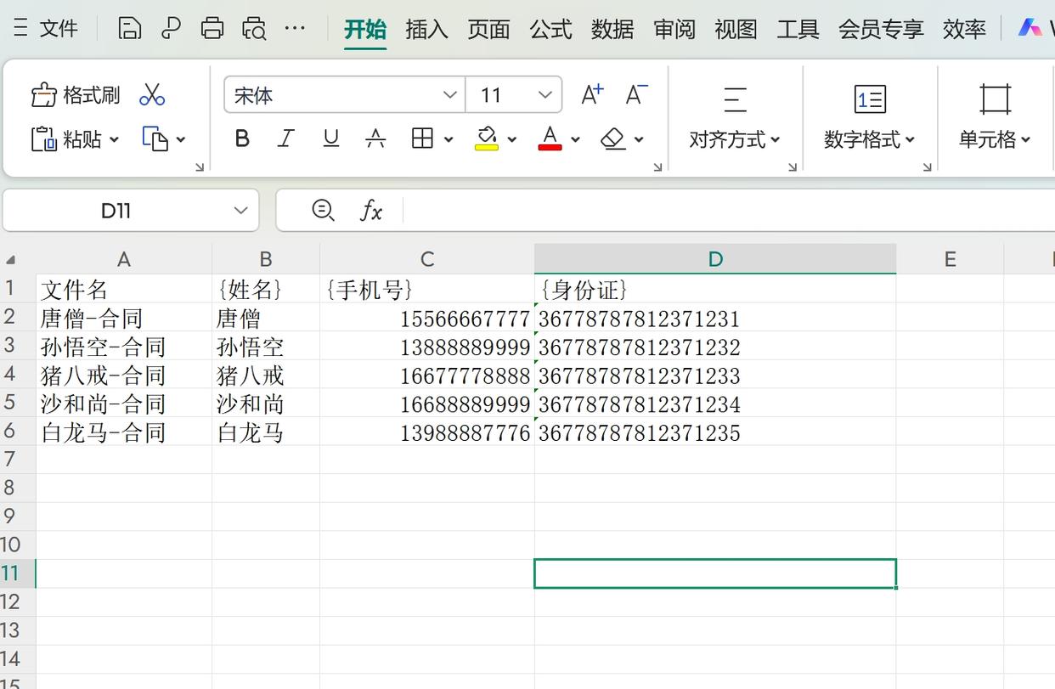Image resolution: width=1055 pixels, height=689 pixels.
Task: Click the Increase Font Size icon
Action: [592, 94]
